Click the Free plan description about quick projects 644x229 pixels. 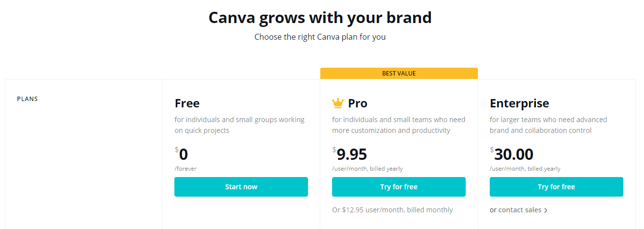[x=240, y=125]
